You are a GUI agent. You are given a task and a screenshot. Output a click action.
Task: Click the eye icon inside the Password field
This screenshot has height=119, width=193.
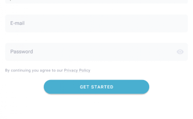point(180,52)
